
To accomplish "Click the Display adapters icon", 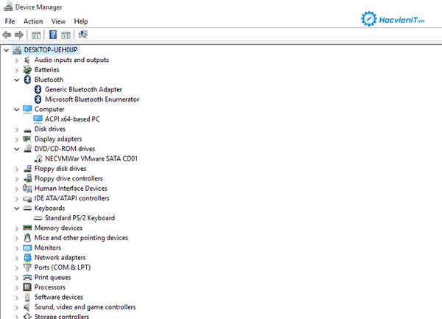I will [x=27, y=139].
